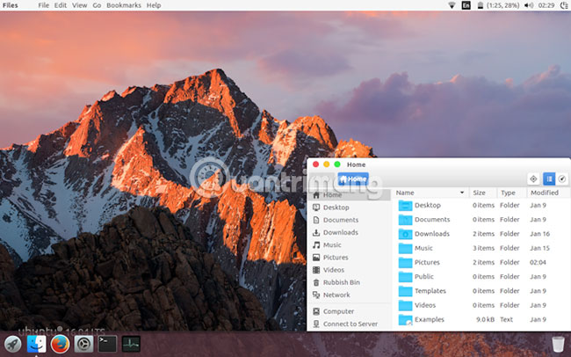Launch Terminal from the dock
The image size is (571, 357).
click(107, 344)
